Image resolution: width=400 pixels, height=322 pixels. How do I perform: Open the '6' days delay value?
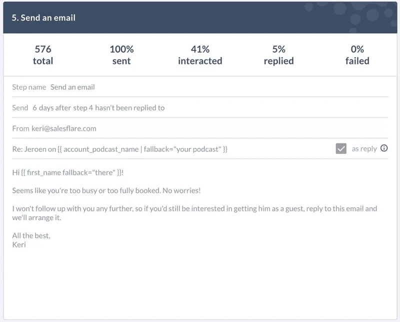[34, 108]
